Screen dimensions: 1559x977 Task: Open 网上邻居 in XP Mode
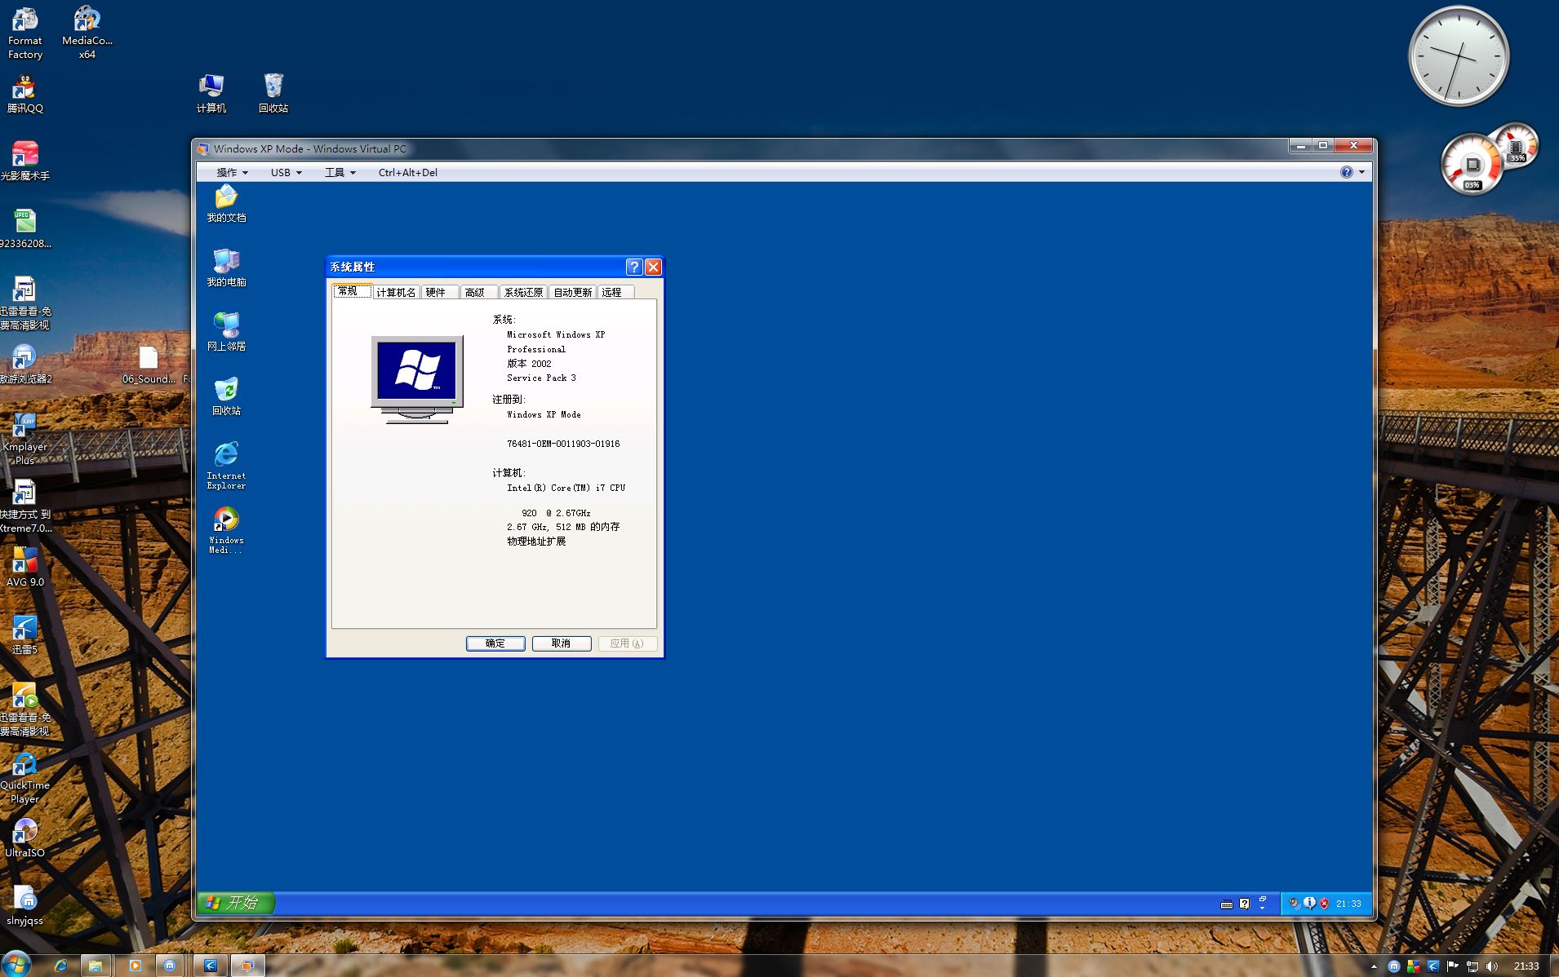pos(226,332)
